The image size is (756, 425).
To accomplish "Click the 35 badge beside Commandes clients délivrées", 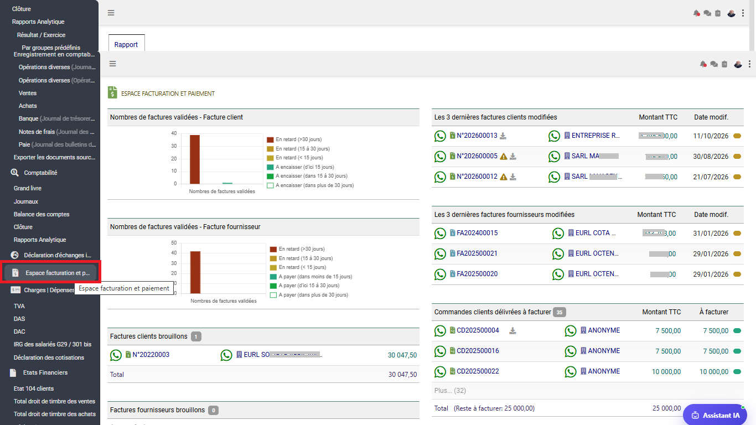I will [560, 312].
